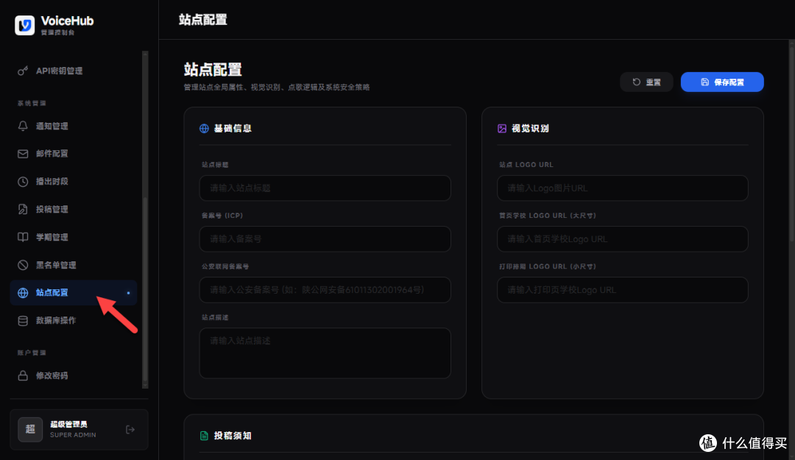Click the 视觉识别 section title
The image size is (795, 460).
[530, 128]
